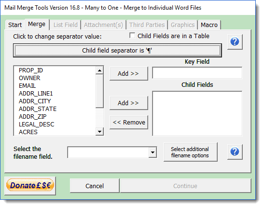
Task: Click the << Remove button
Action: (x=129, y=122)
